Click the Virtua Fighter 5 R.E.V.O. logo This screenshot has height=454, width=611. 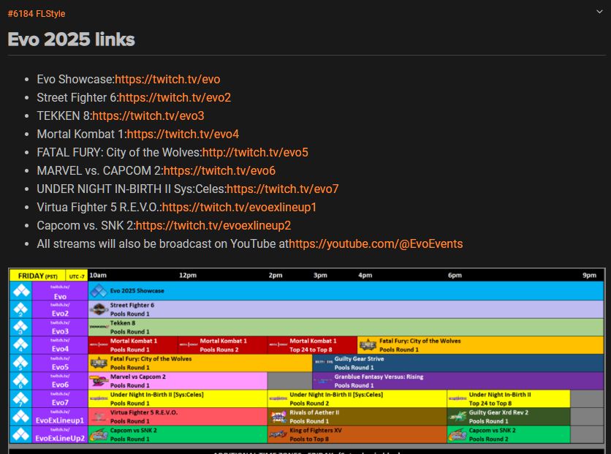[x=99, y=417]
